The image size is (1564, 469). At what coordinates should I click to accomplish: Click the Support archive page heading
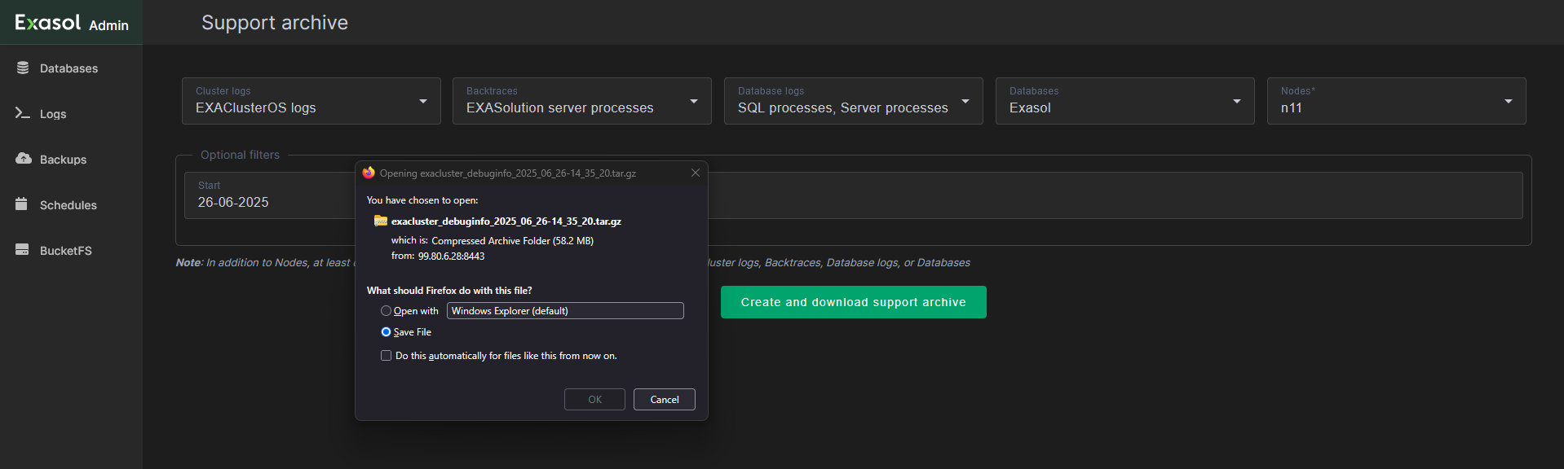pos(275,23)
